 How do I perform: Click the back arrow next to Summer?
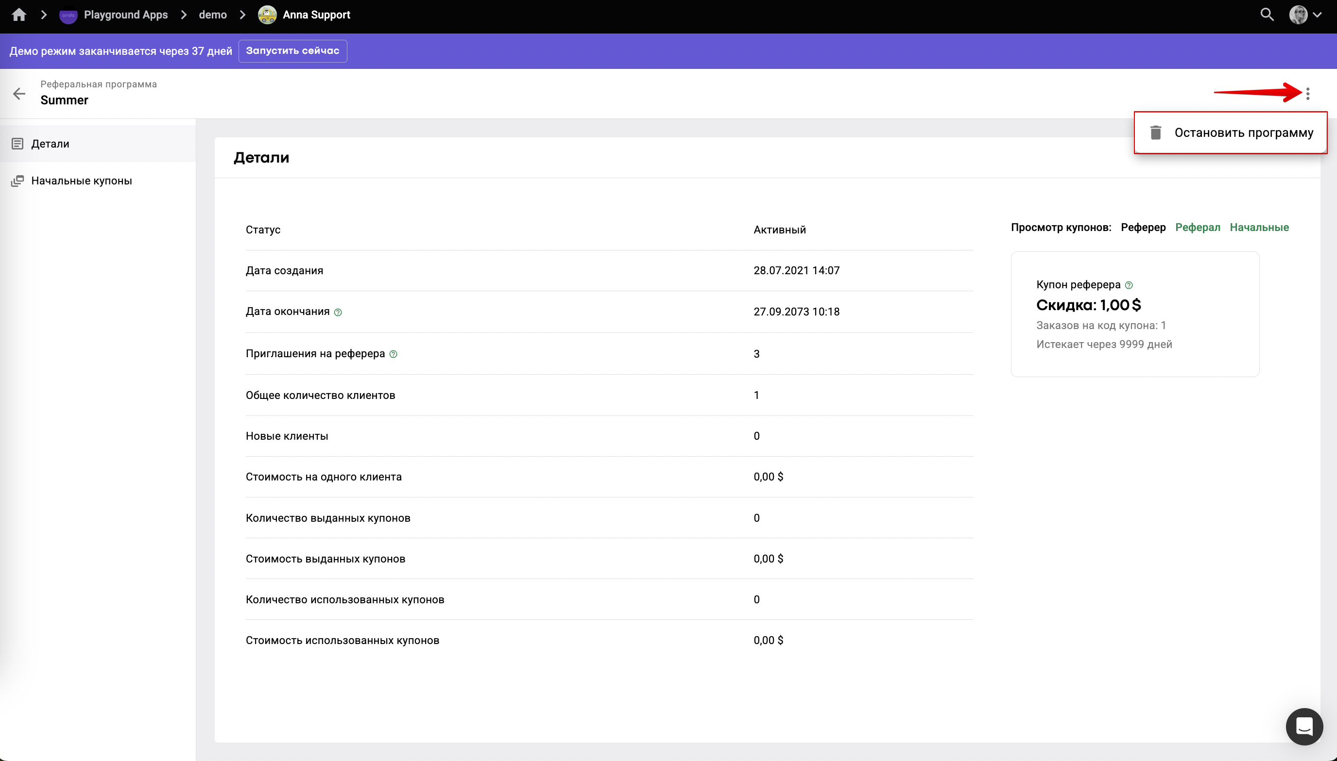click(19, 94)
